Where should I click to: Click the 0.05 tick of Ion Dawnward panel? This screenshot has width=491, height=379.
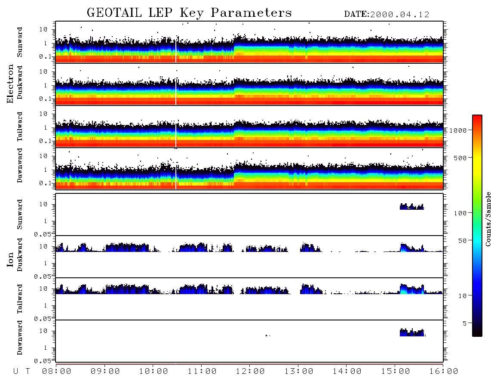tap(42, 361)
